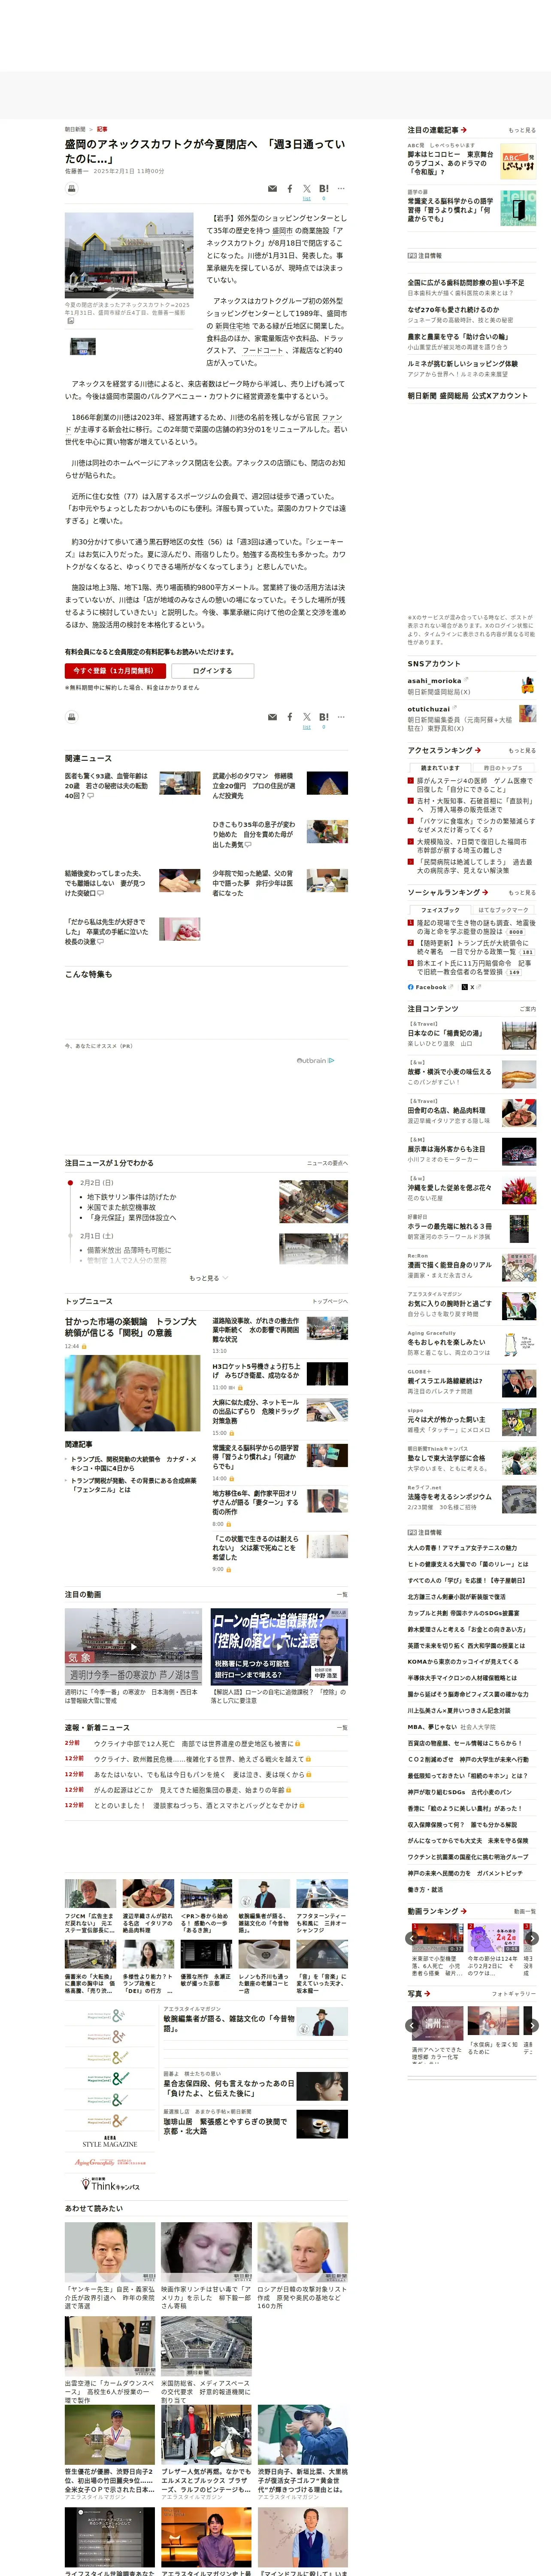Share article on X icon at top
The width and height of the screenshot is (551, 2576).
tap(307, 188)
